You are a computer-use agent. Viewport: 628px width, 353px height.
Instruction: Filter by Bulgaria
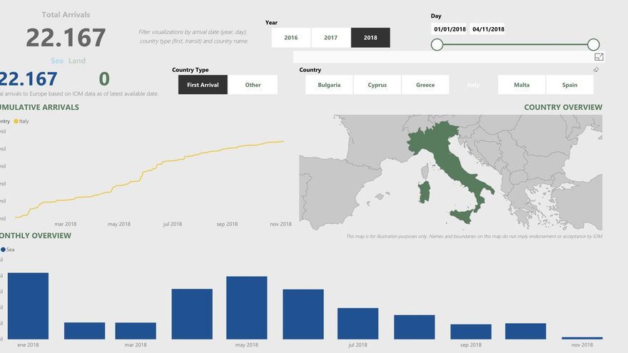pyautogui.click(x=329, y=85)
